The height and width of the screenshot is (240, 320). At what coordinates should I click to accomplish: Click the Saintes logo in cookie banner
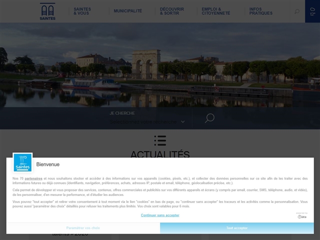pyautogui.click(x=22, y=162)
